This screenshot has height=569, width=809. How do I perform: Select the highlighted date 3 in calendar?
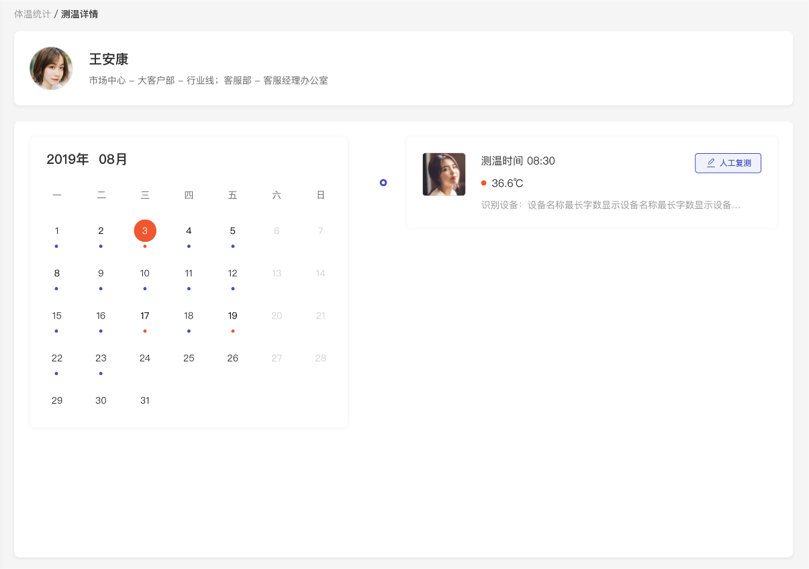[145, 230]
